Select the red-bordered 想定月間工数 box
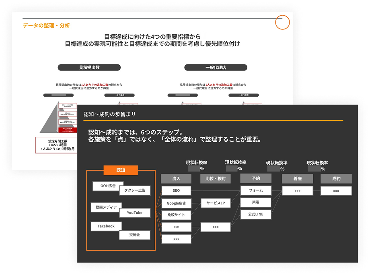 [56, 145]
